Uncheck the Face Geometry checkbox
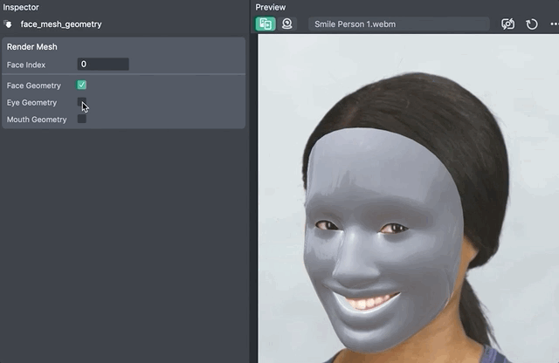Screen dimensions: 559x363 81,85
